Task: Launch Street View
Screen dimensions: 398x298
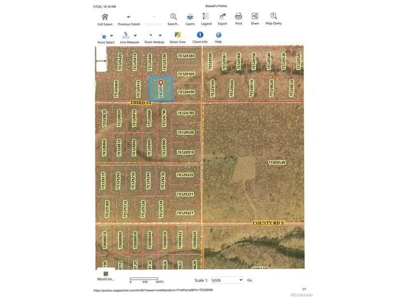Action: (x=178, y=36)
